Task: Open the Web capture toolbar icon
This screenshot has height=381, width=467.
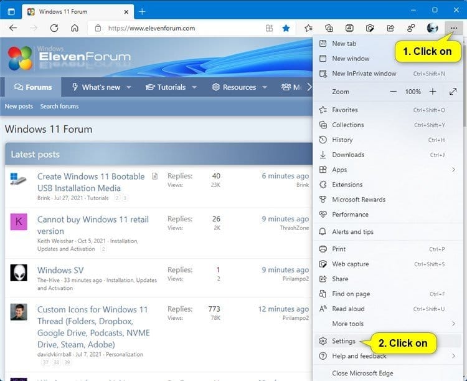Action: point(370,28)
